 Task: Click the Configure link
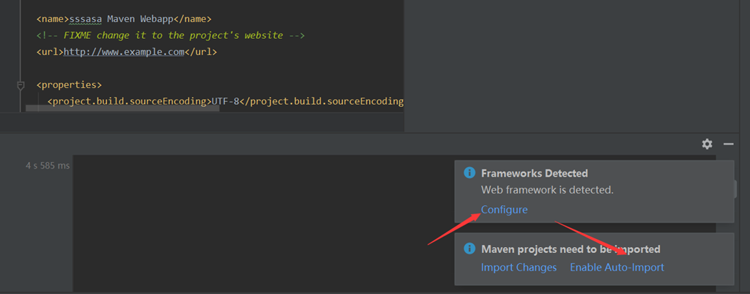coord(504,210)
